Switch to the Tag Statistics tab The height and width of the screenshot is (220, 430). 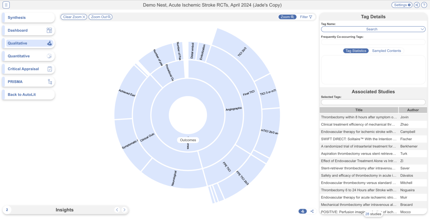pyautogui.click(x=356, y=51)
